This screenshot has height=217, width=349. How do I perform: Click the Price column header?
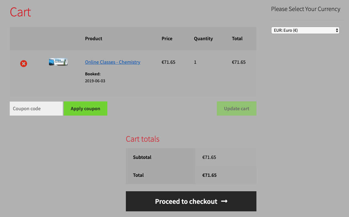tap(167, 39)
